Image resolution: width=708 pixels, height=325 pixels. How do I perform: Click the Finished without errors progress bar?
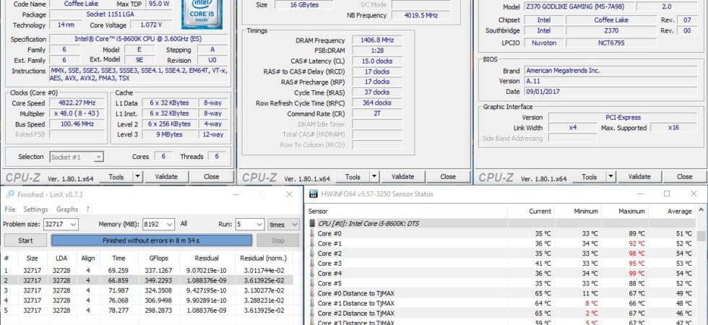coord(151,240)
